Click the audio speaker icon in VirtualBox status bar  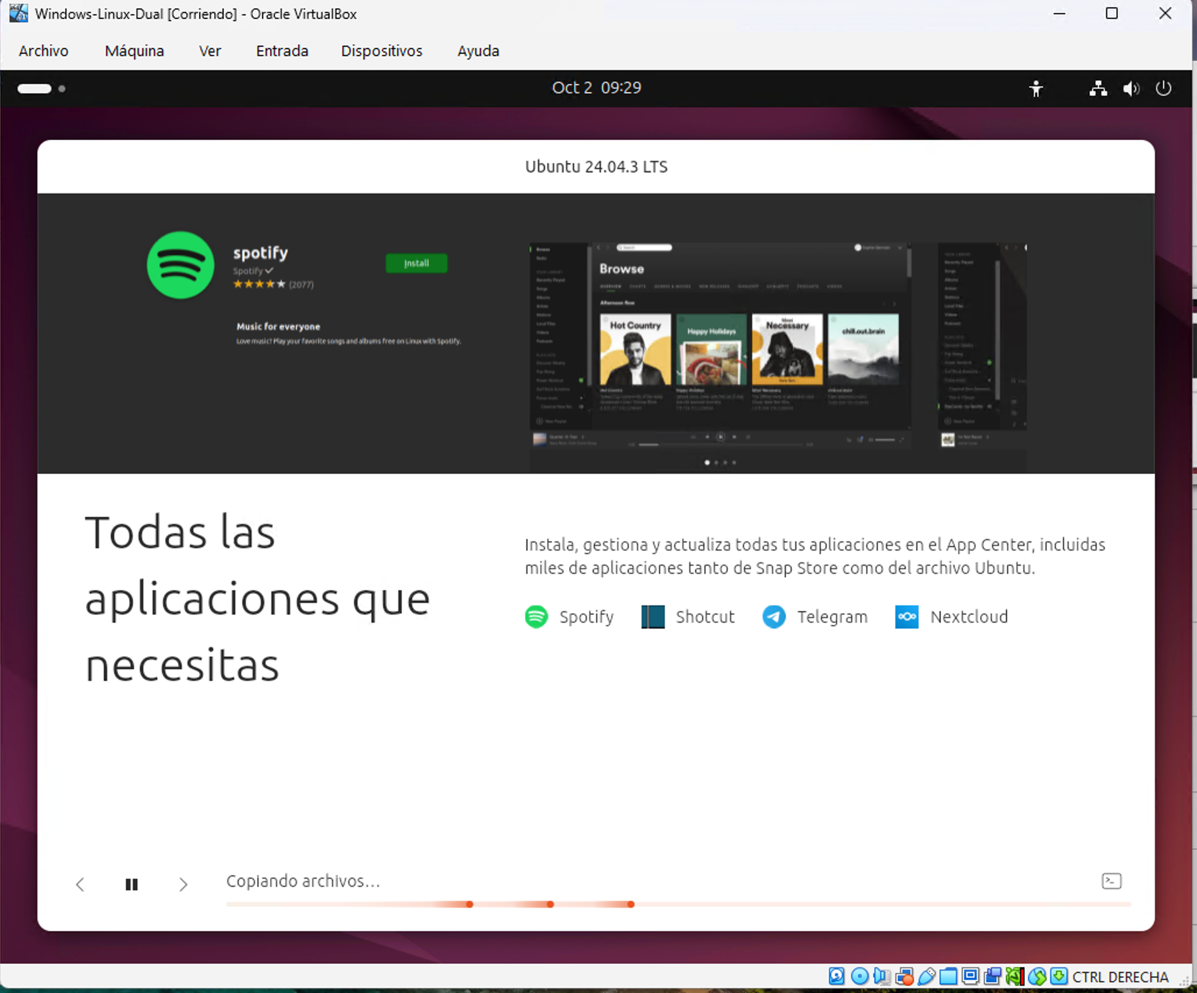point(882,976)
